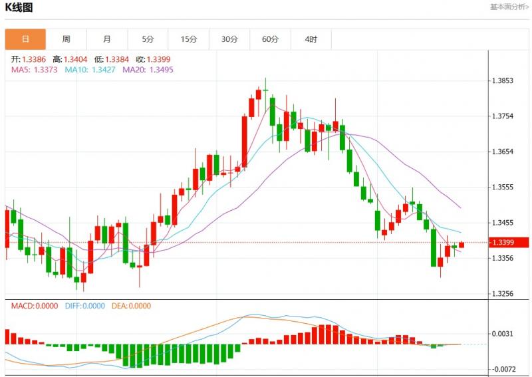Click the DIFF indicator label
The height and width of the screenshot is (377, 532).
[x=84, y=306]
